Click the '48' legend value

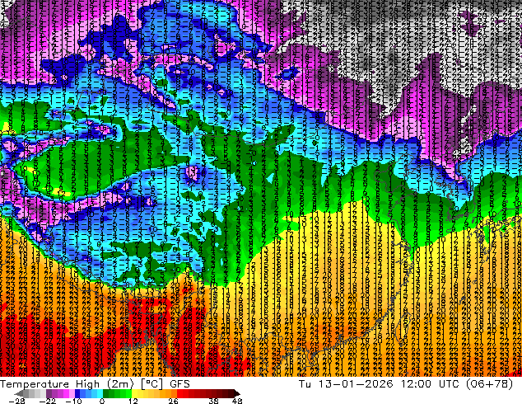(237, 401)
